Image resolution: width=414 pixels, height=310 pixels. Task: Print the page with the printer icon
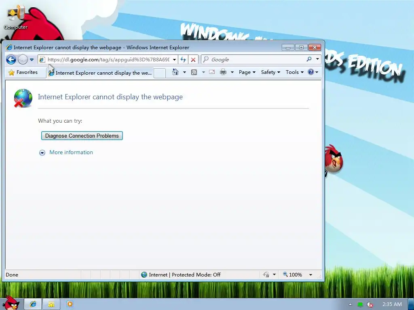[x=223, y=72]
